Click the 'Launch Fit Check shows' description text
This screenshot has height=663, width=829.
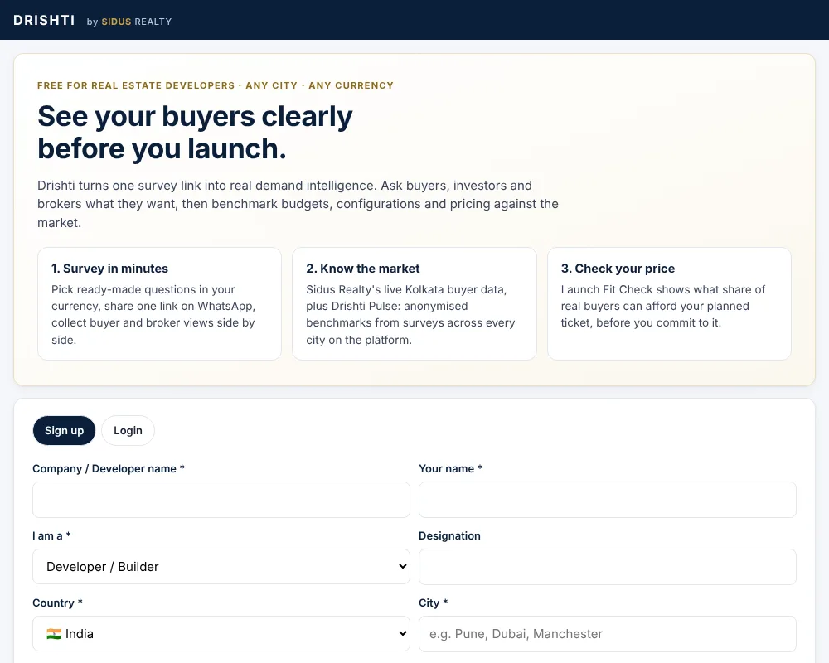663,306
